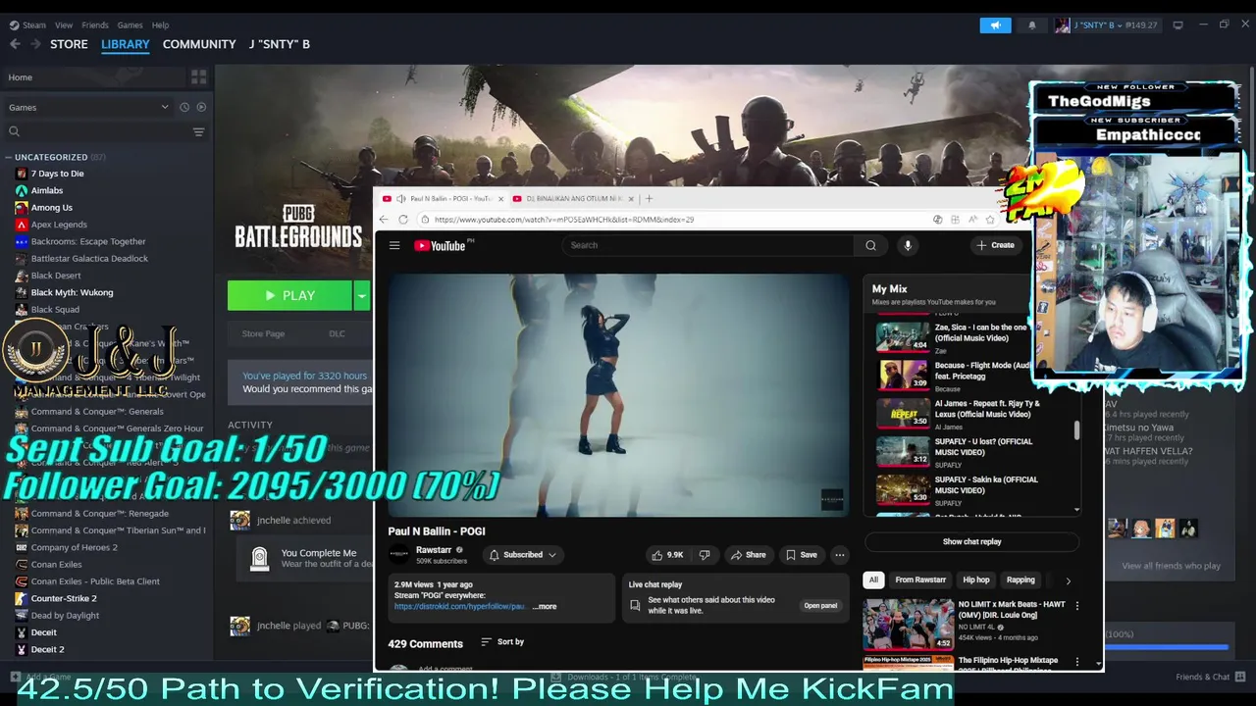Click the green PLAY button for PUBG
The width and height of the screenshot is (1256, 706).
[289, 295]
